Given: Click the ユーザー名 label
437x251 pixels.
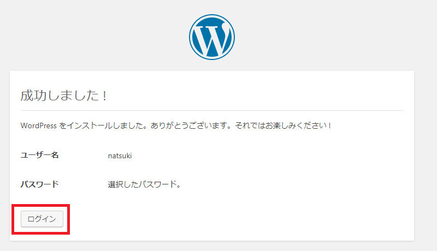Looking at the screenshot, I should (39, 155).
